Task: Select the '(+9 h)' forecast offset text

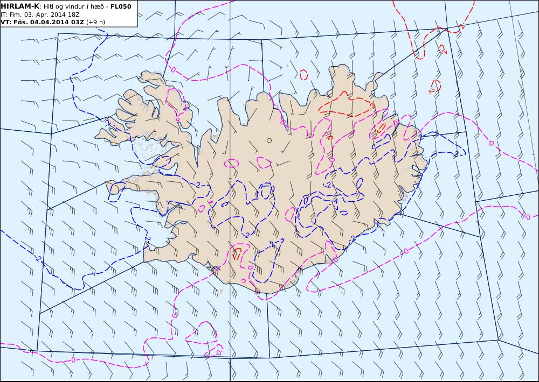Action: [x=95, y=22]
